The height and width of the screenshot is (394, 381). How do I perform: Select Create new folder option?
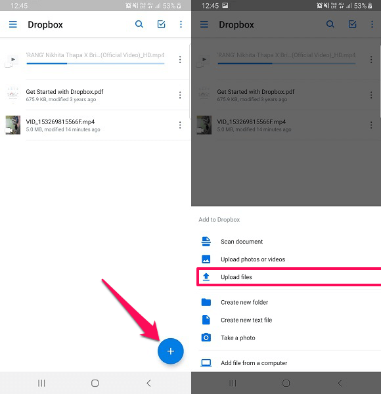click(286, 302)
